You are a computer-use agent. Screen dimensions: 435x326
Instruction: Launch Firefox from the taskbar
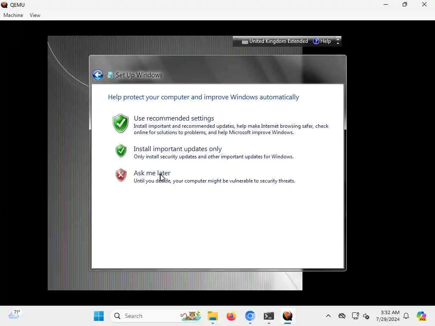tap(232, 316)
